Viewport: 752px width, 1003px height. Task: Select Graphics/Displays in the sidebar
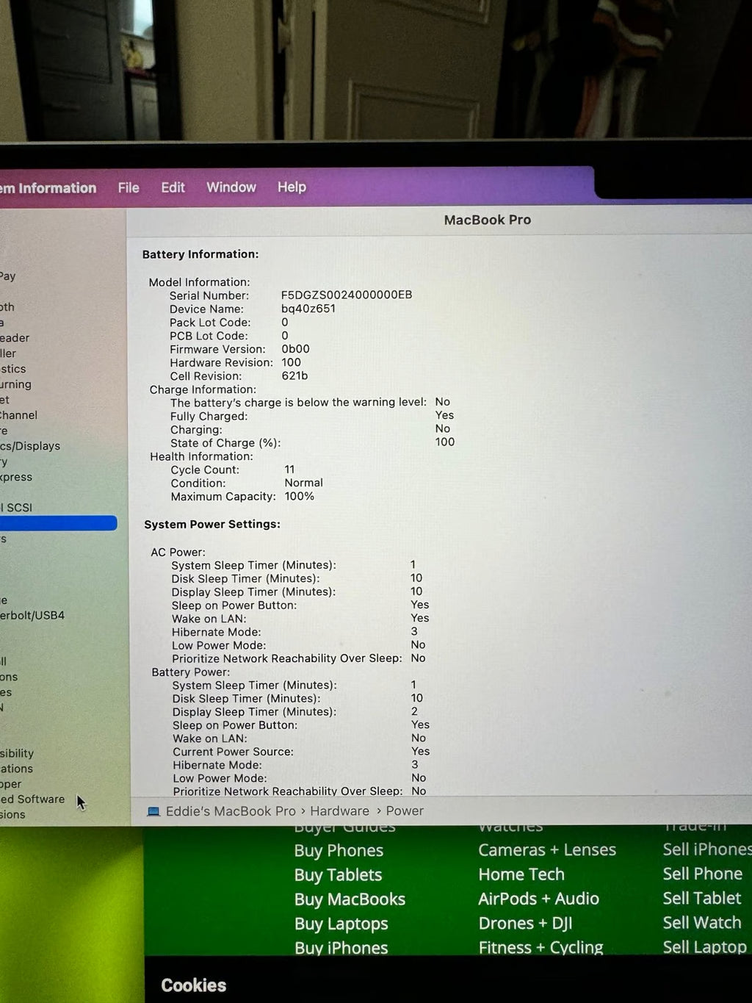click(x=30, y=446)
